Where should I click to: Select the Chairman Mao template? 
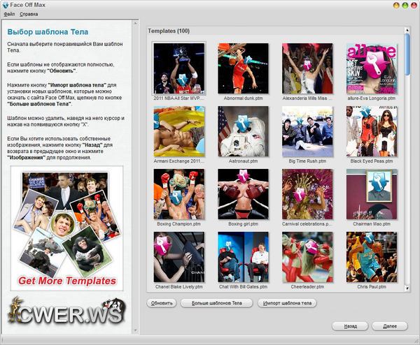pyautogui.click(x=371, y=194)
